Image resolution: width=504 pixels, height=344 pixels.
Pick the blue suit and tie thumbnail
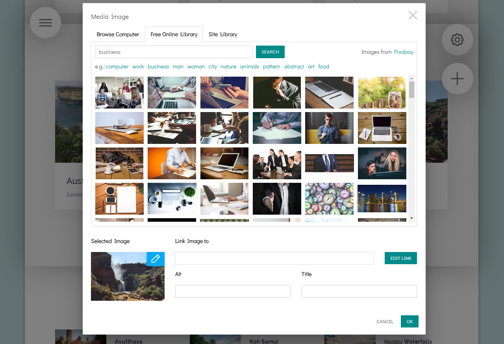tap(330, 163)
